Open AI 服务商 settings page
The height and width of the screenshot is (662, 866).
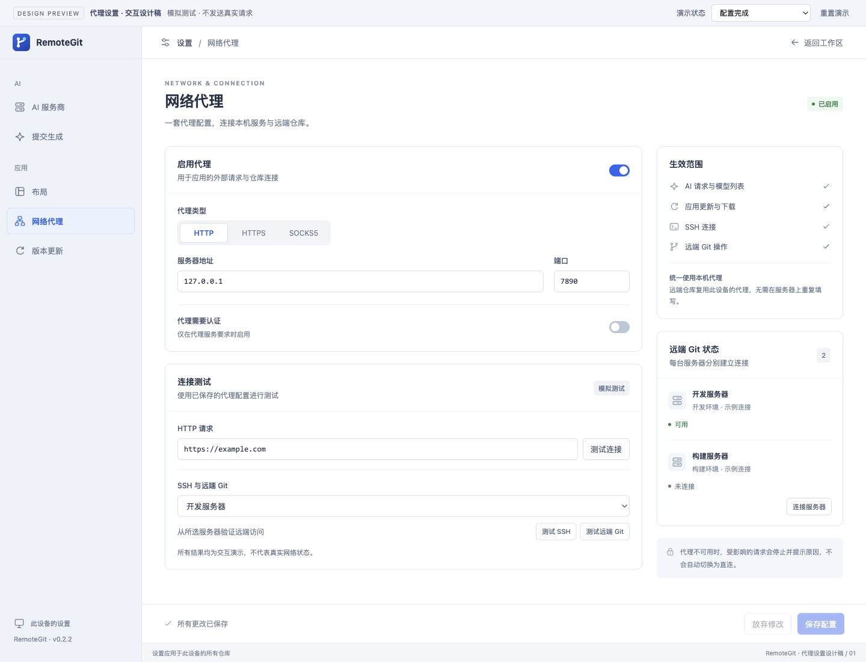pyautogui.click(x=70, y=107)
